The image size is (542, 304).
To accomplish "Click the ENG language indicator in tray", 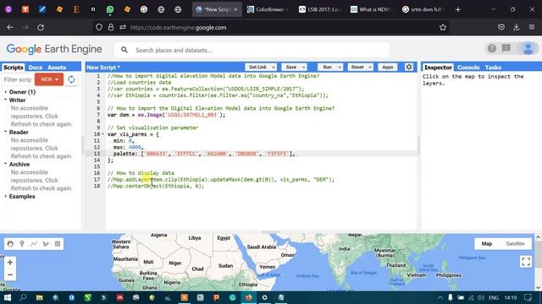I will pos(494,297).
